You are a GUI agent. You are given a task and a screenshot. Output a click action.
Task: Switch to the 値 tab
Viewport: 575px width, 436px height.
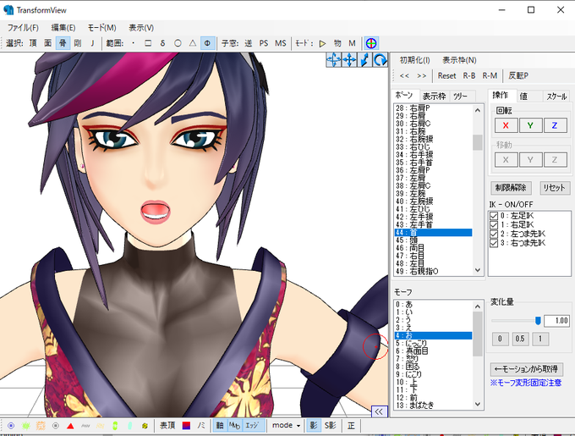[x=523, y=97]
